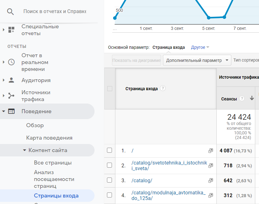259x204 pixels.
Task: Tick the checkbox for row 1
Action: (x=109, y=151)
